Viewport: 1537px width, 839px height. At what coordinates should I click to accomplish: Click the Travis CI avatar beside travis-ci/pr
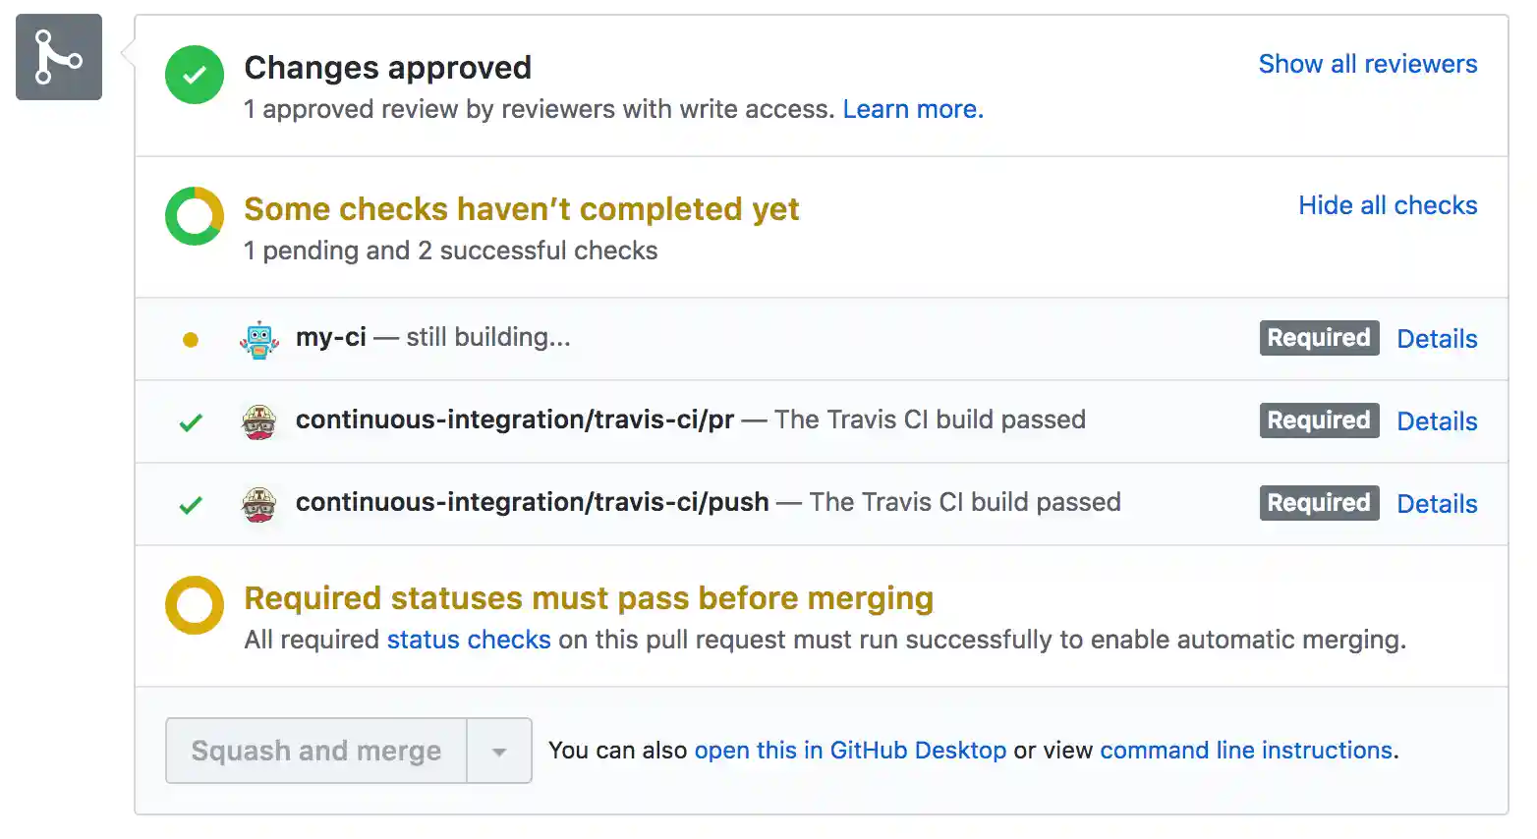[258, 420]
